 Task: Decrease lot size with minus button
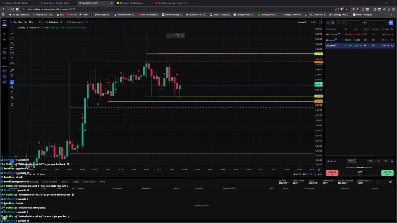(x=343, y=173)
